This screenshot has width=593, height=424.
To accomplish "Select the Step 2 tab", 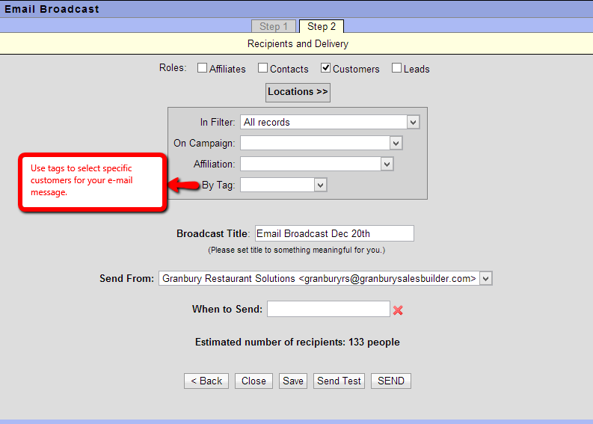I will (x=322, y=26).
